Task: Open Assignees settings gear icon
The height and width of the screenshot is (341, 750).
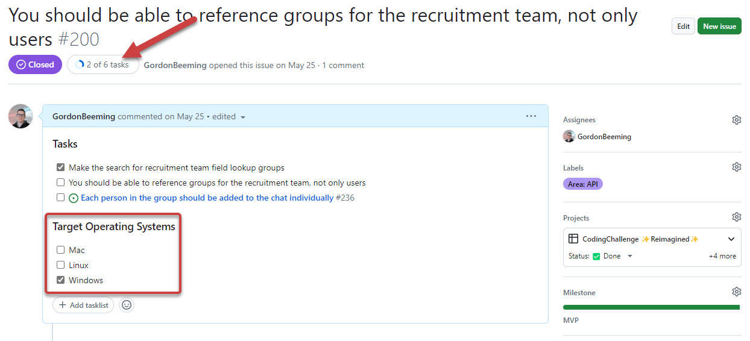Action: point(736,120)
